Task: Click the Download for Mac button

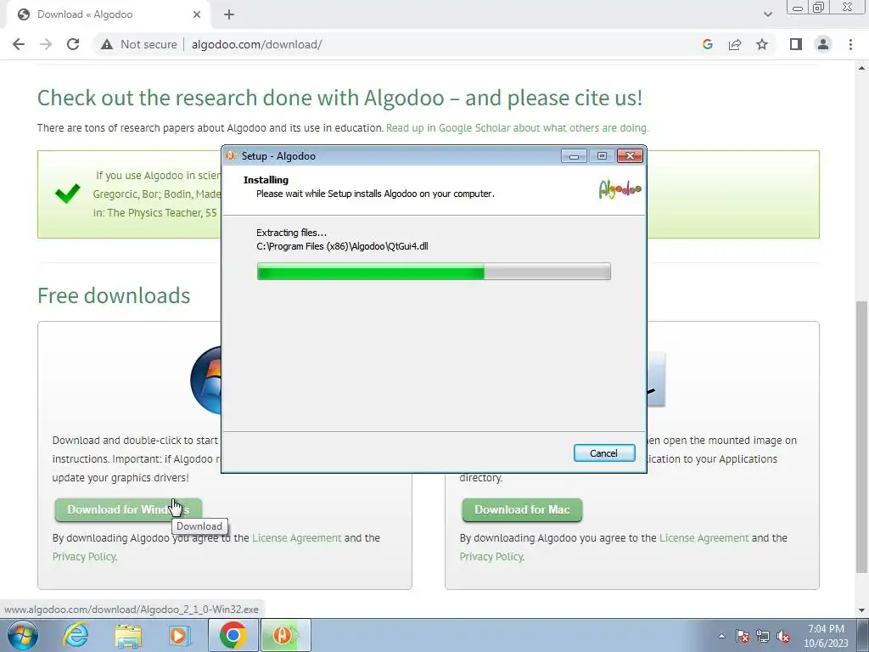Action: [x=522, y=509]
